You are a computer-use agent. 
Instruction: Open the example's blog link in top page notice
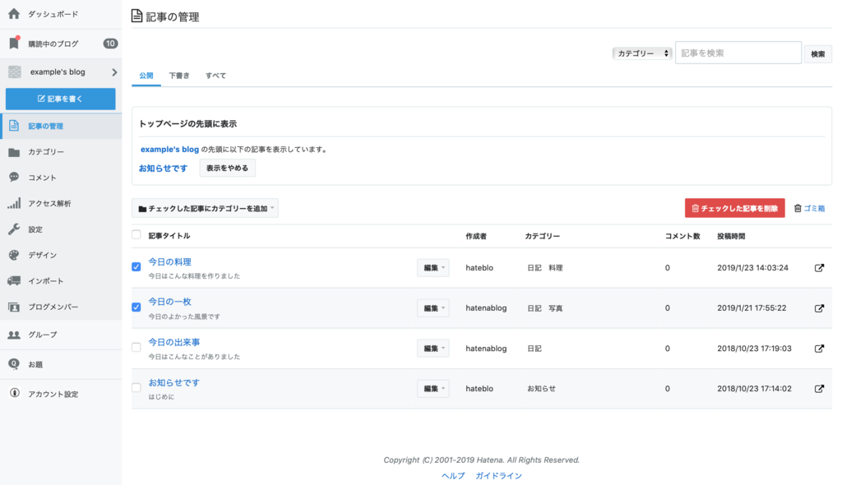169,150
